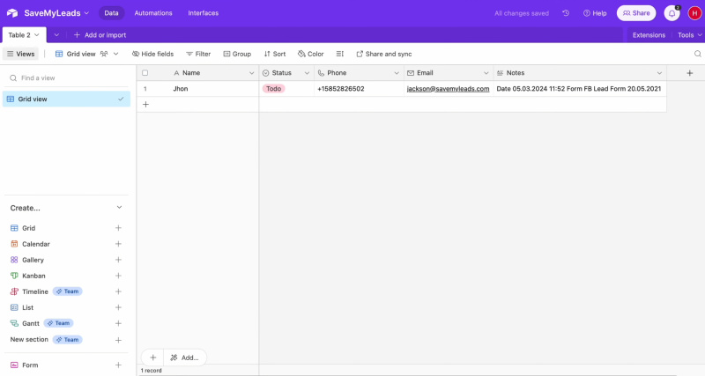Click the bottom bar plus record button

coord(152,358)
